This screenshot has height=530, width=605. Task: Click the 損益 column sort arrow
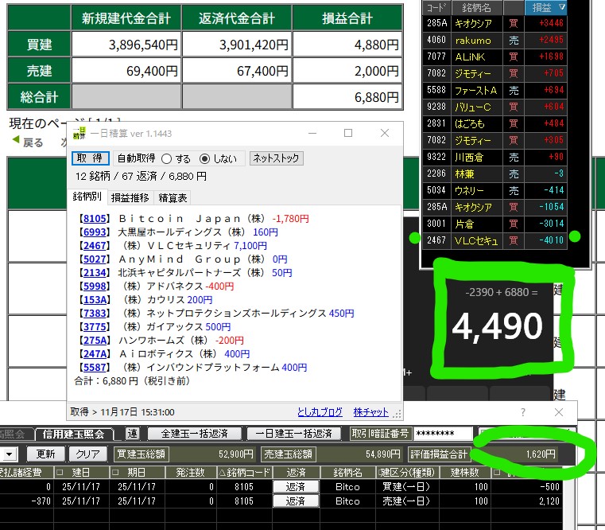(x=563, y=7)
